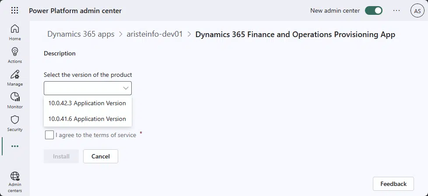Open Actions lightbulb in sidebar
This screenshot has width=428, height=196.
click(x=15, y=55)
